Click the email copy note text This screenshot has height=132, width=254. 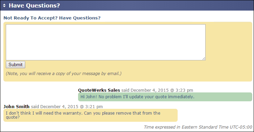tap(64, 74)
